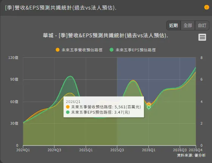Click the 120億 y-axis label
This screenshot has height=163, width=212.
(13, 58)
